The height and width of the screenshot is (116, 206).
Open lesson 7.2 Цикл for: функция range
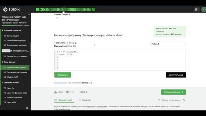(15, 93)
